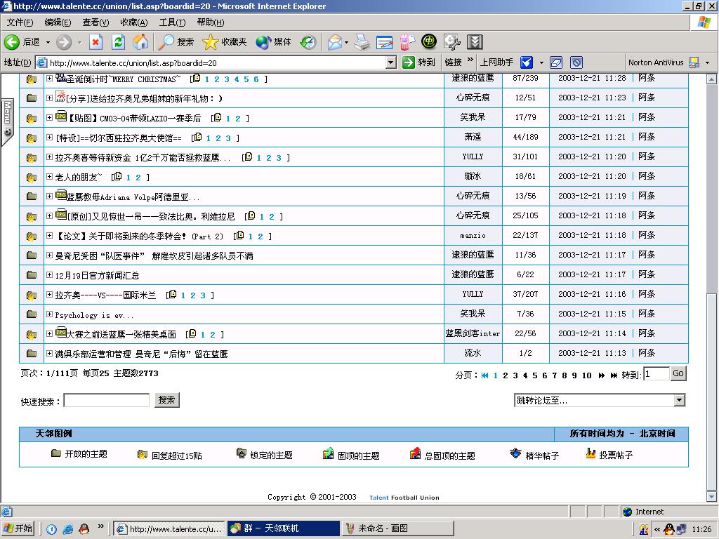Open the Mail toolbar icon
Image resolution: width=719 pixels, height=539 pixels.
pyautogui.click(x=334, y=42)
